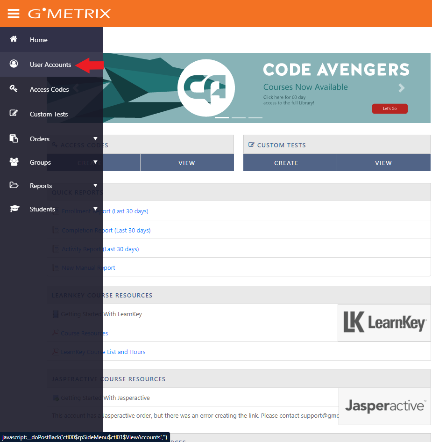This screenshot has height=442, width=432.
Task: Open User Accounts in the side menu
Action: point(50,65)
